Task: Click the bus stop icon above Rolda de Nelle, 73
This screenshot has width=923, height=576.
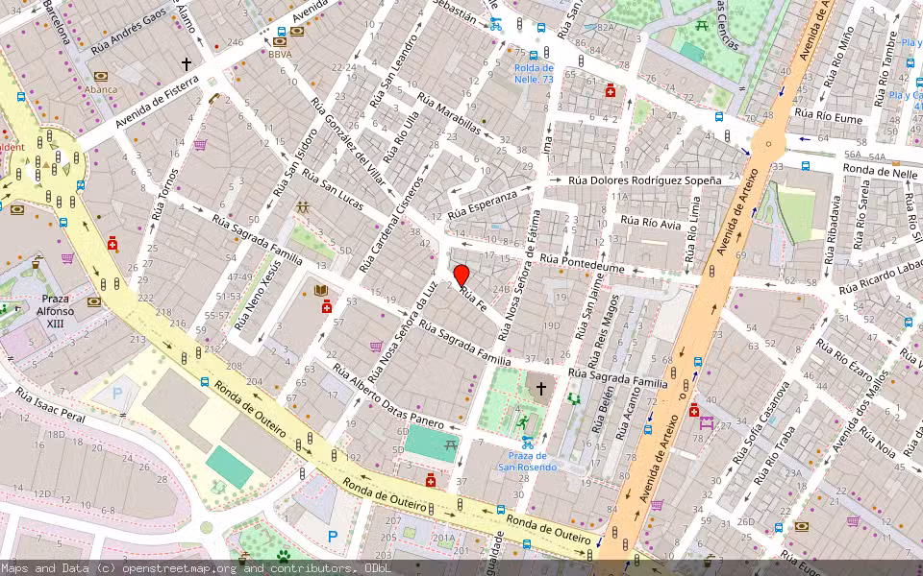Action: (534, 56)
